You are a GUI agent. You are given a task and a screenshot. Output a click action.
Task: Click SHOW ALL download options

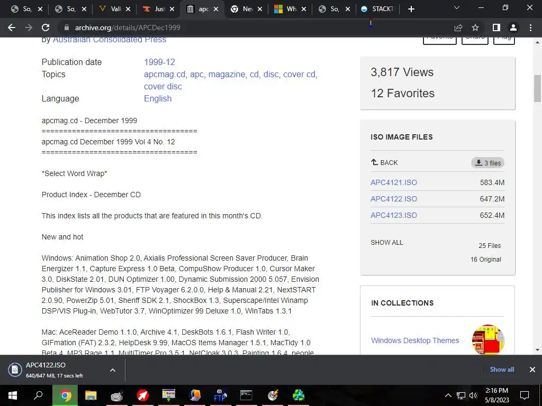coord(387,242)
